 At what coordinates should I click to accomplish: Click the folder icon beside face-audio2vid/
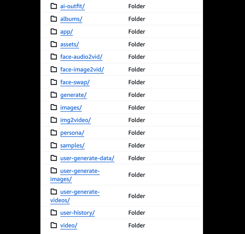click(x=54, y=57)
